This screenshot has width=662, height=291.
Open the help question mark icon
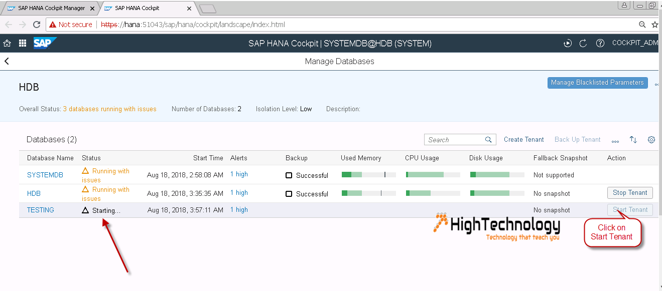pos(600,44)
